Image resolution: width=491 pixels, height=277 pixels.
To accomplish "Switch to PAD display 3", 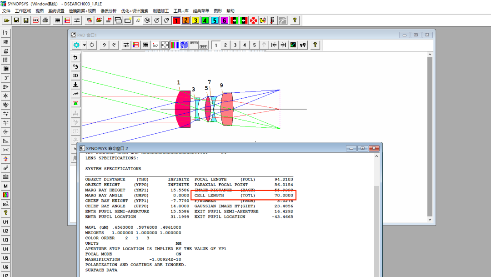I will click(235, 45).
